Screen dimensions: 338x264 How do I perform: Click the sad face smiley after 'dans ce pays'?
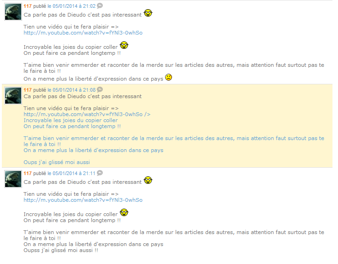pos(169,77)
